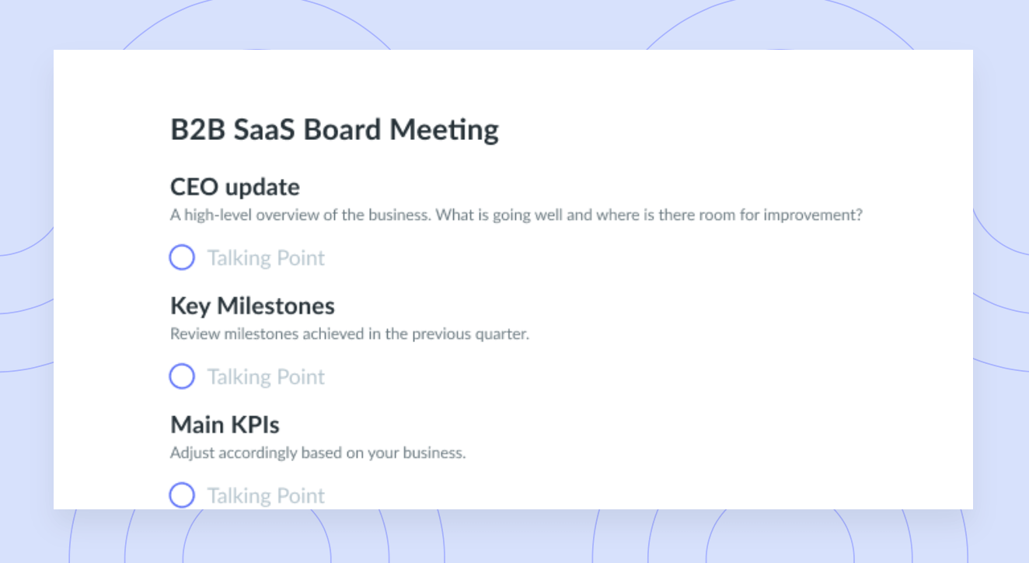
Task: Click the Talking Point field under CEO update
Action: [266, 258]
